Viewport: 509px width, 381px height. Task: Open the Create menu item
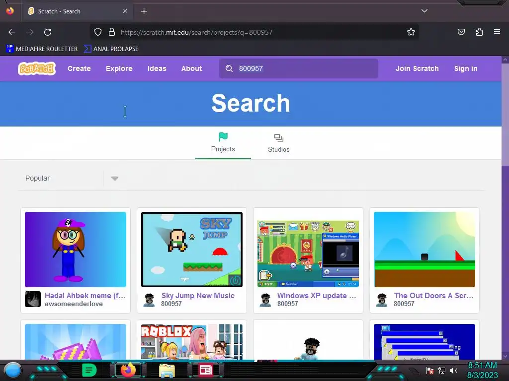coord(79,68)
